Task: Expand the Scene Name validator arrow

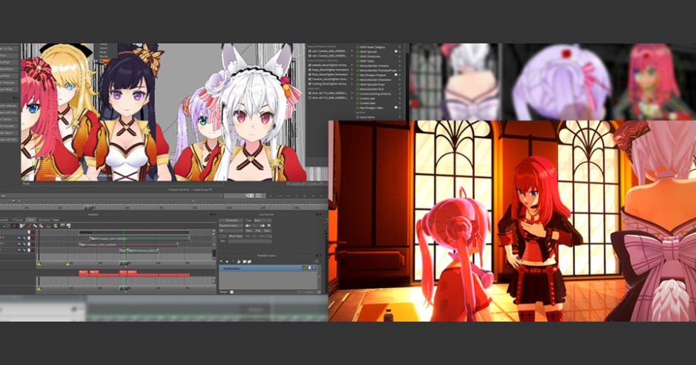Action: point(399,117)
